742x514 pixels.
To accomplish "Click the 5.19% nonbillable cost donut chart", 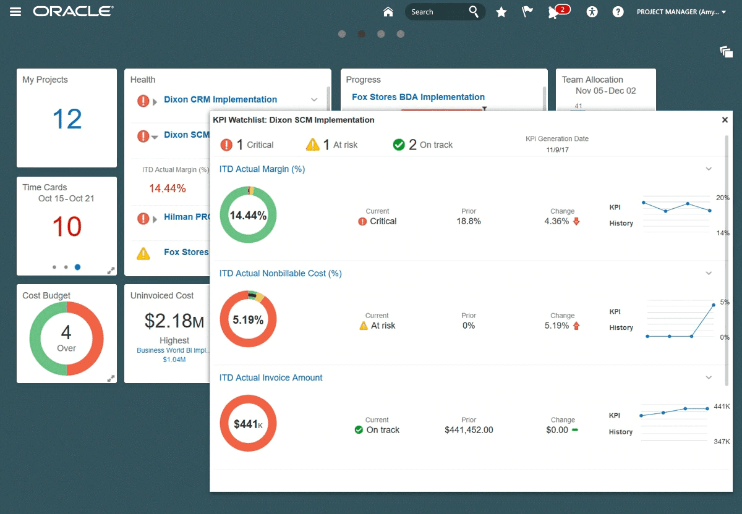I will (x=248, y=319).
